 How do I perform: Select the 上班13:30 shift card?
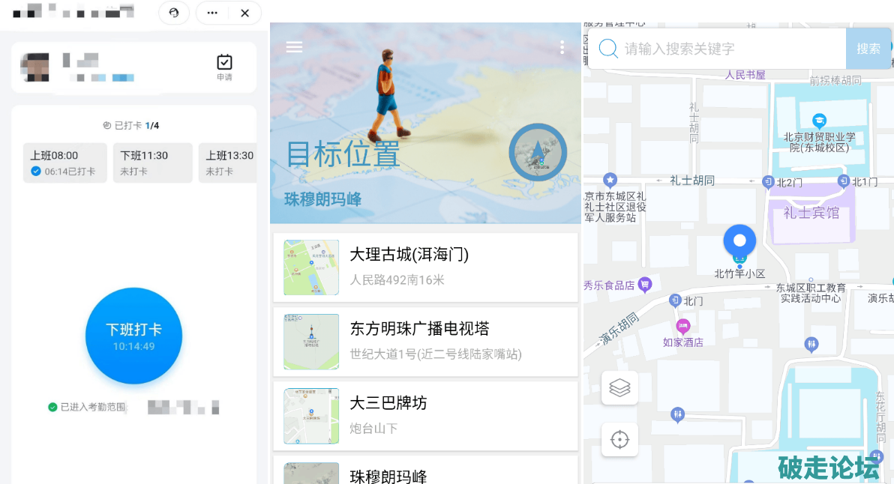(x=229, y=163)
